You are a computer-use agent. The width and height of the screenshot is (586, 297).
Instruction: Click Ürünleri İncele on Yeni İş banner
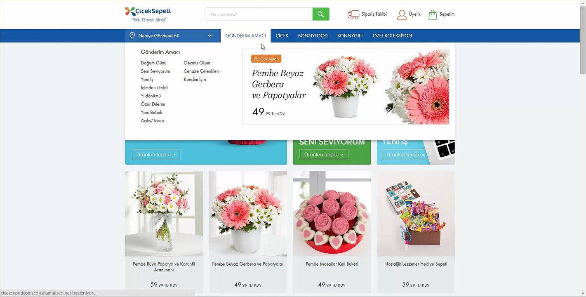(x=406, y=155)
